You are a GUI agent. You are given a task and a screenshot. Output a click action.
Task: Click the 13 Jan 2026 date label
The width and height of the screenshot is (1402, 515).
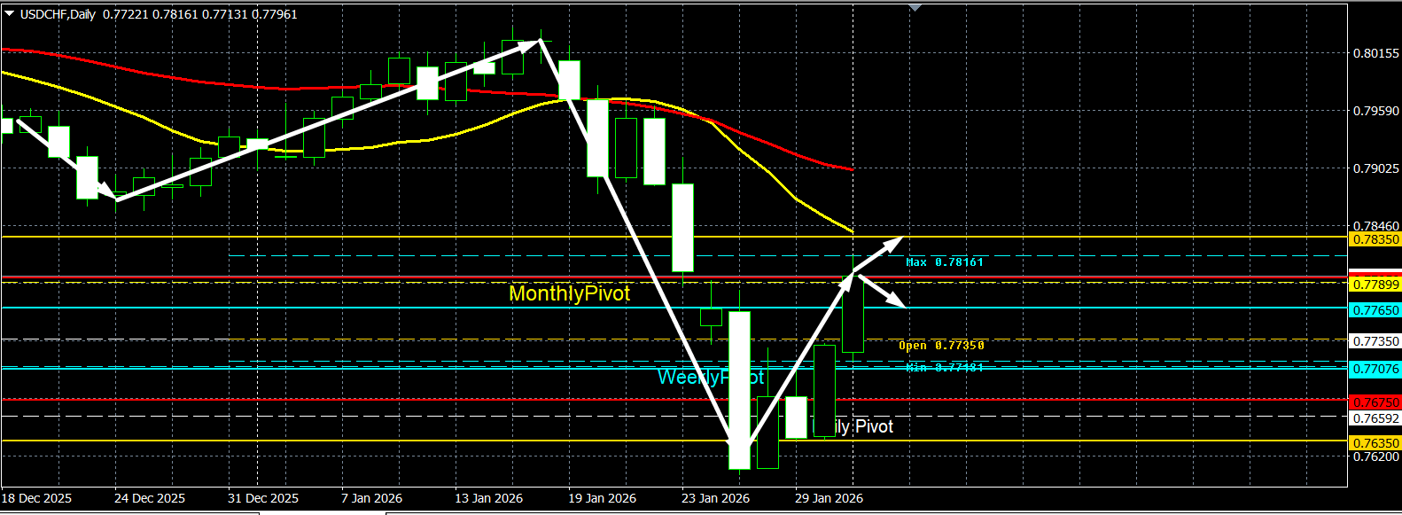488,498
